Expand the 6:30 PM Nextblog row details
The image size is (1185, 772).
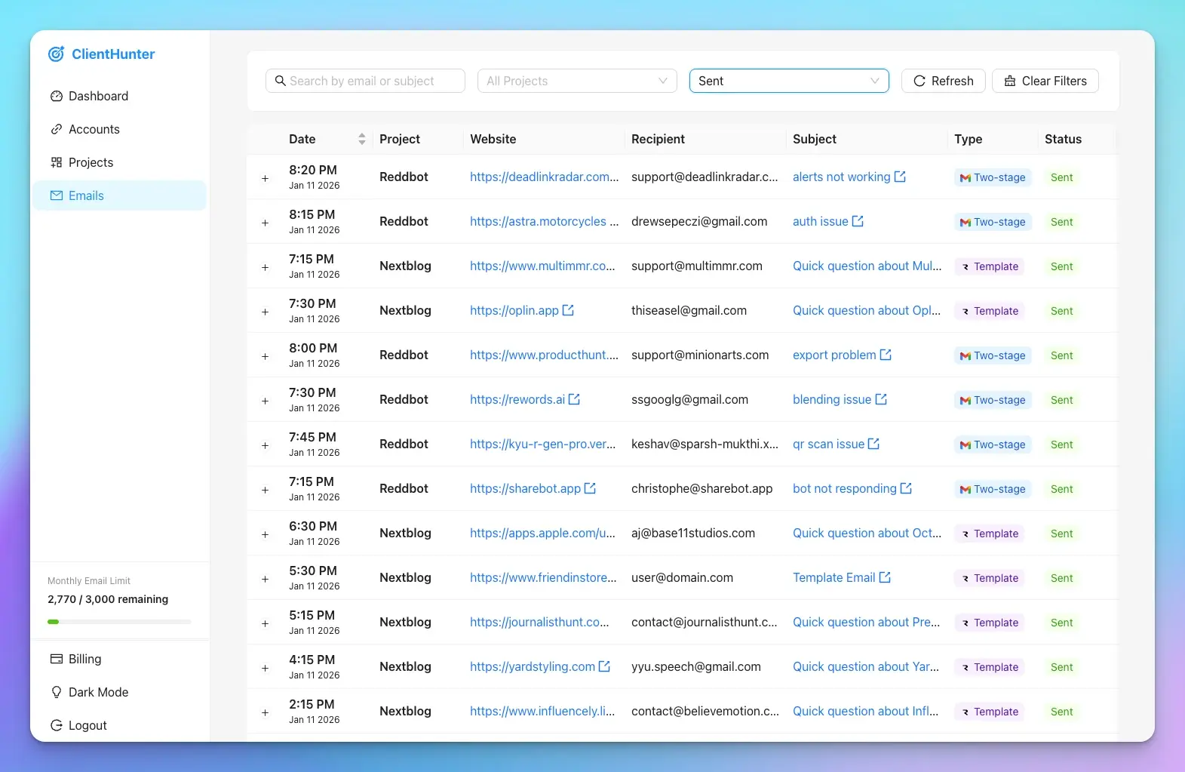tap(265, 534)
